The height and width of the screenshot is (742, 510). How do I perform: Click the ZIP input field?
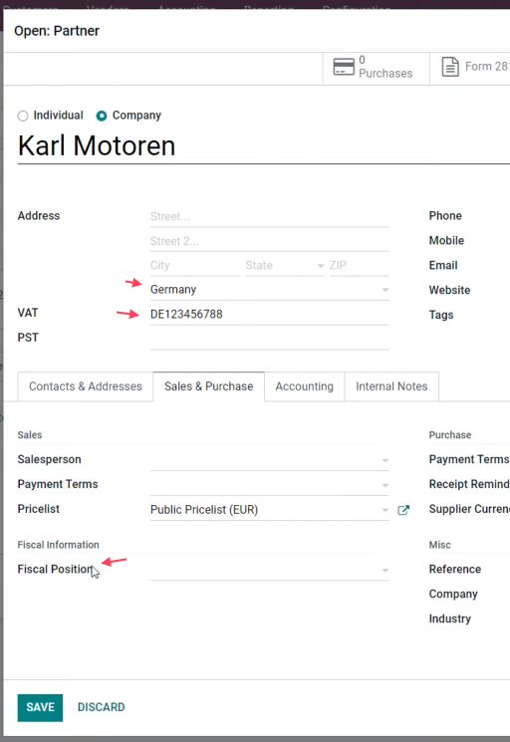click(x=359, y=266)
